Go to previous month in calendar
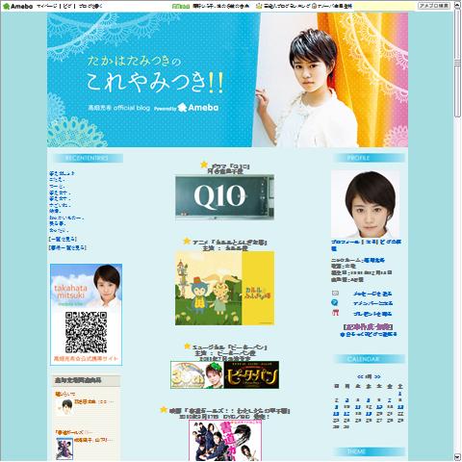Screen dimensions: 462x462 point(360,376)
